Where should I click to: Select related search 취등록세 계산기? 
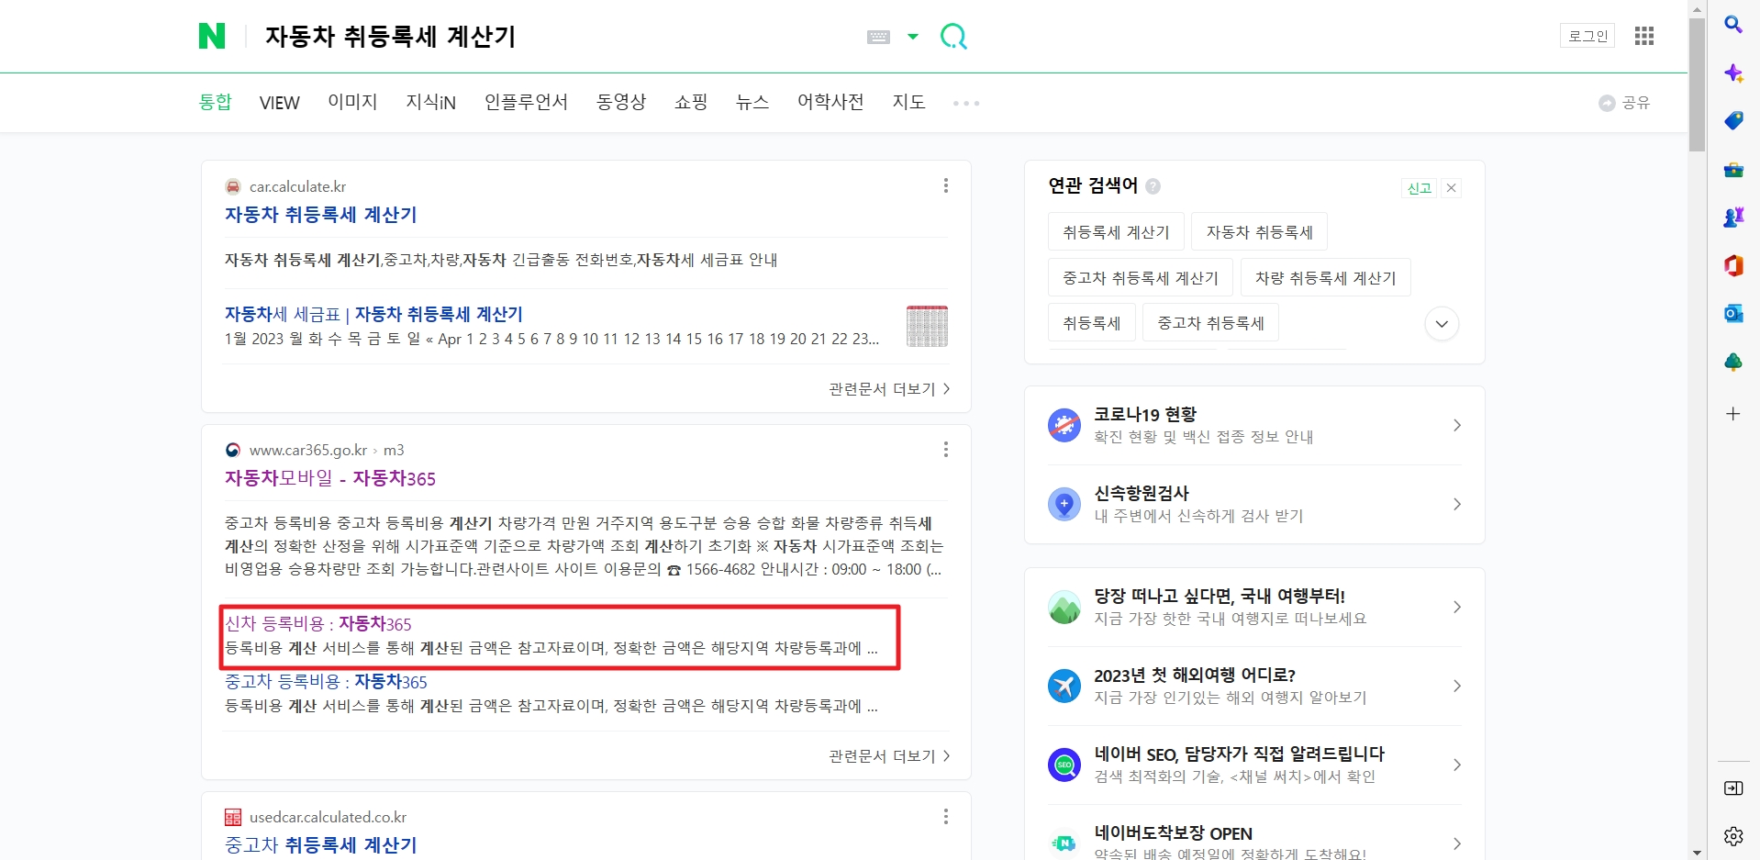click(1116, 232)
